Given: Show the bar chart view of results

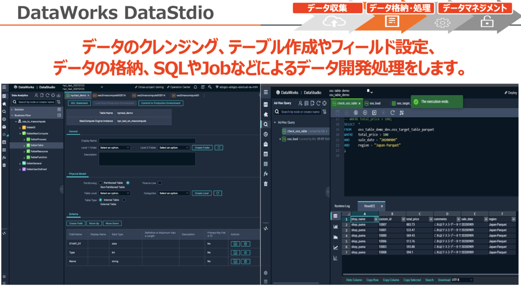Looking at the screenshot, I should coord(336,226).
